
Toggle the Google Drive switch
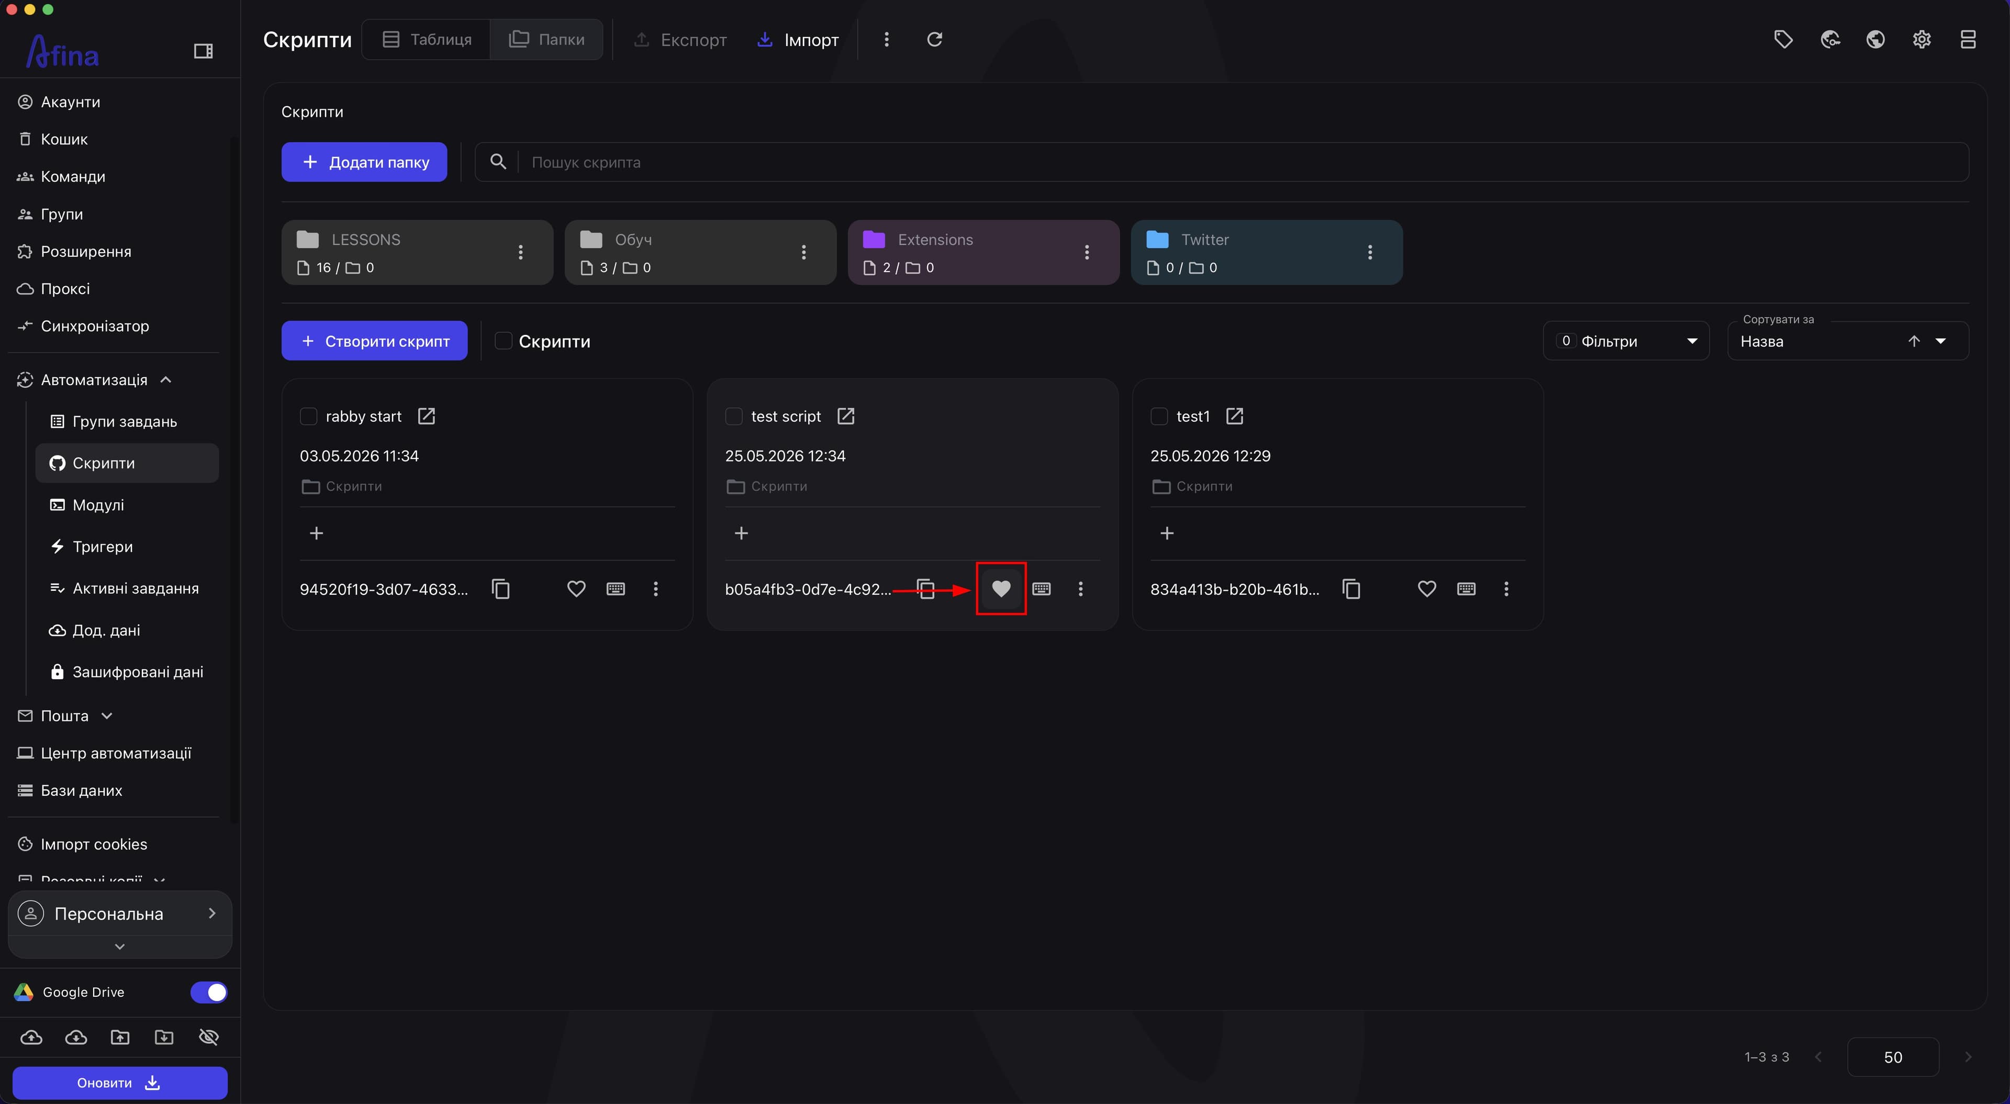[x=208, y=993]
